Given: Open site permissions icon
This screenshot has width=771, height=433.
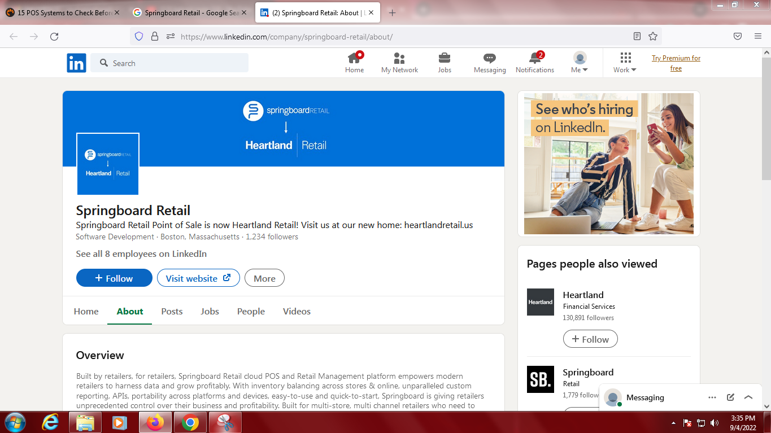Looking at the screenshot, I should pos(170,36).
